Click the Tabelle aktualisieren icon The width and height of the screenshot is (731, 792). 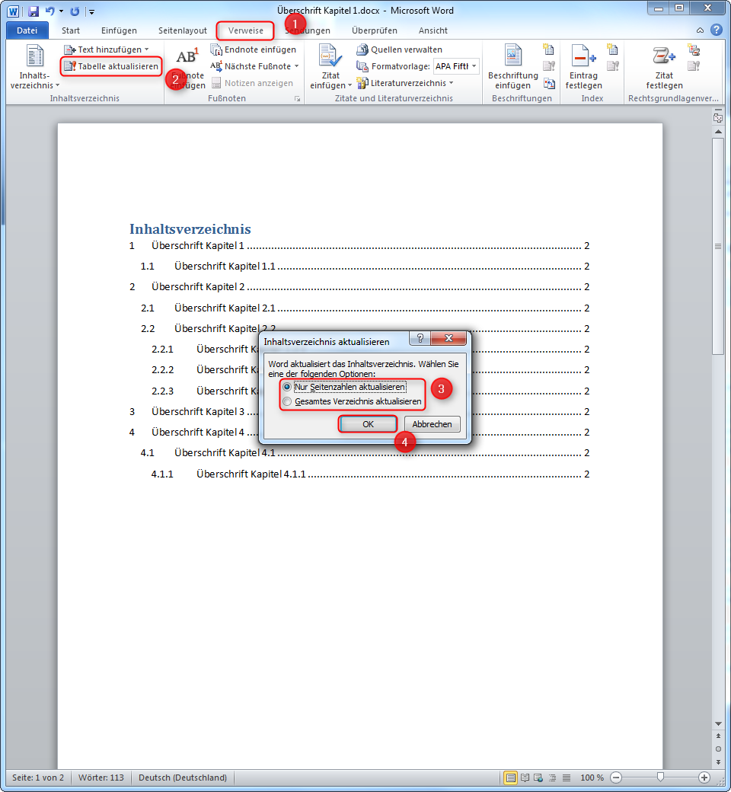coord(111,66)
